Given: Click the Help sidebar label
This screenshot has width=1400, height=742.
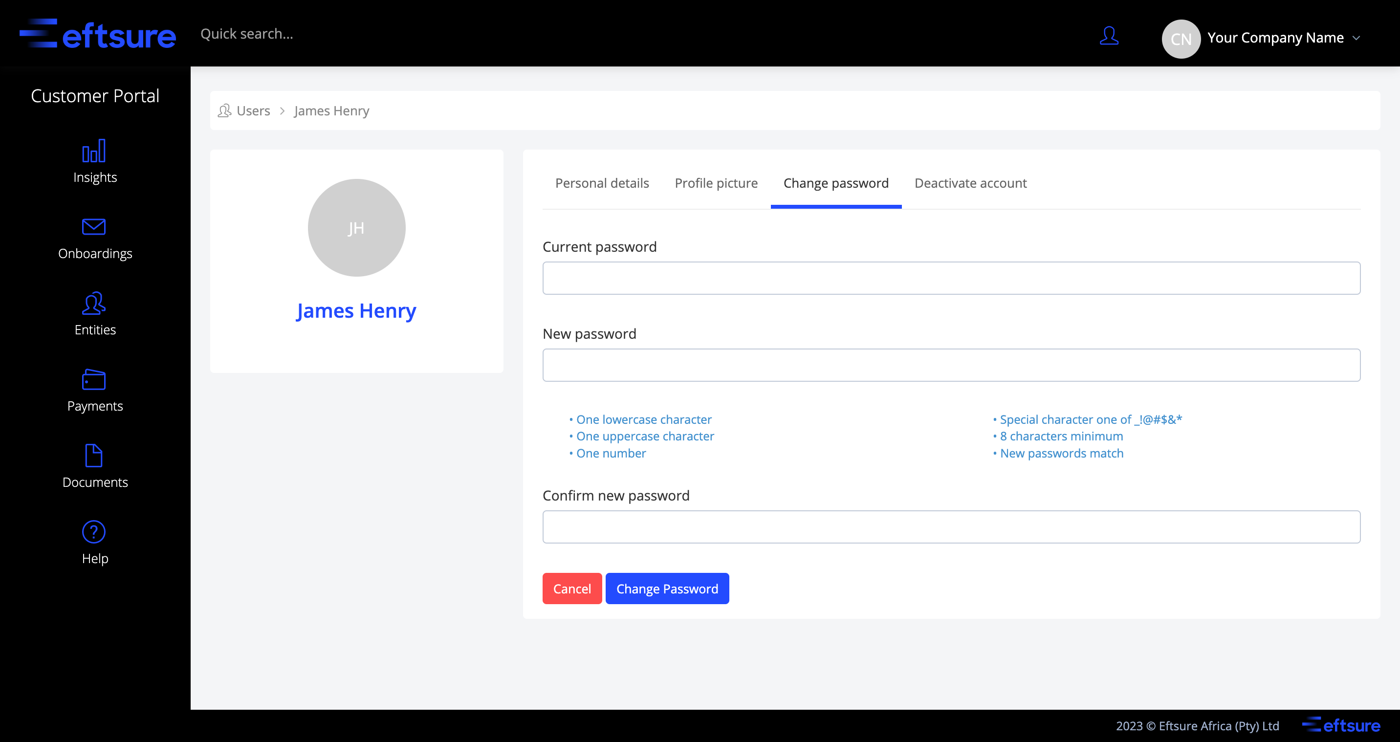Looking at the screenshot, I should pyautogui.click(x=95, y=559).
